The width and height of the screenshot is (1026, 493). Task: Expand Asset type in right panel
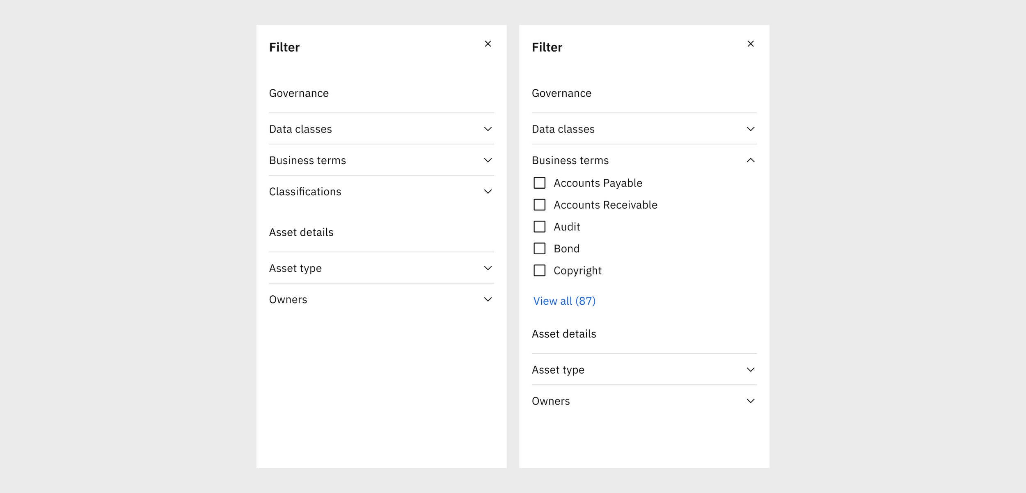[x=750, y=370]
